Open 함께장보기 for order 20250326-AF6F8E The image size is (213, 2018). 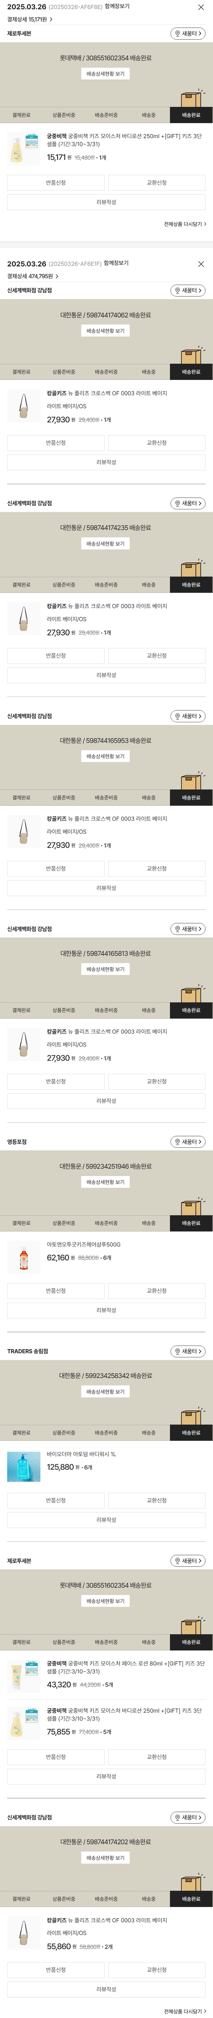tap(117, 6)
